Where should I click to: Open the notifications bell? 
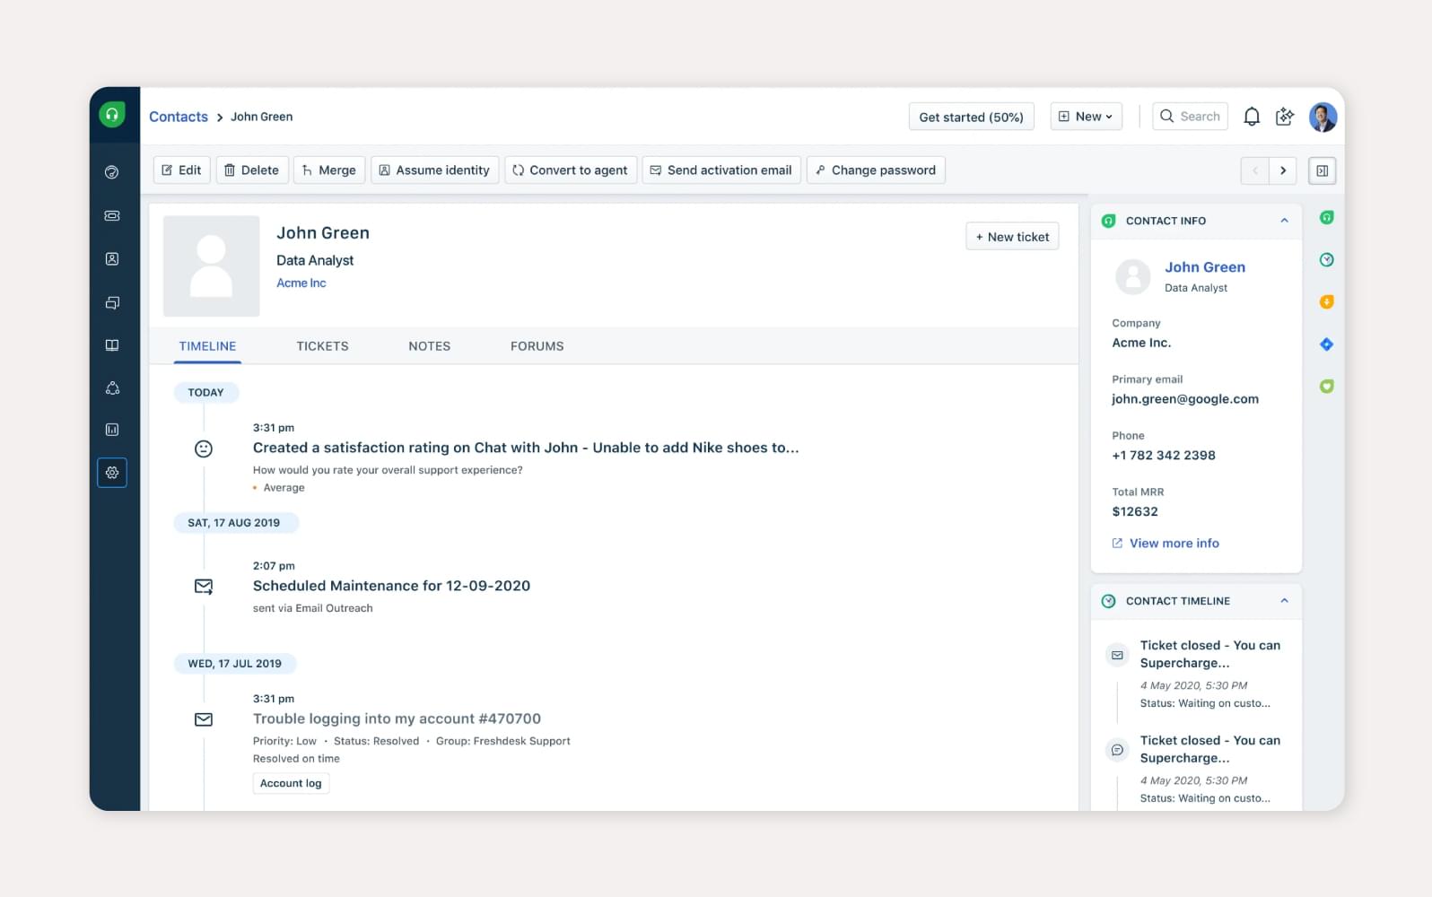(1252, 117)
